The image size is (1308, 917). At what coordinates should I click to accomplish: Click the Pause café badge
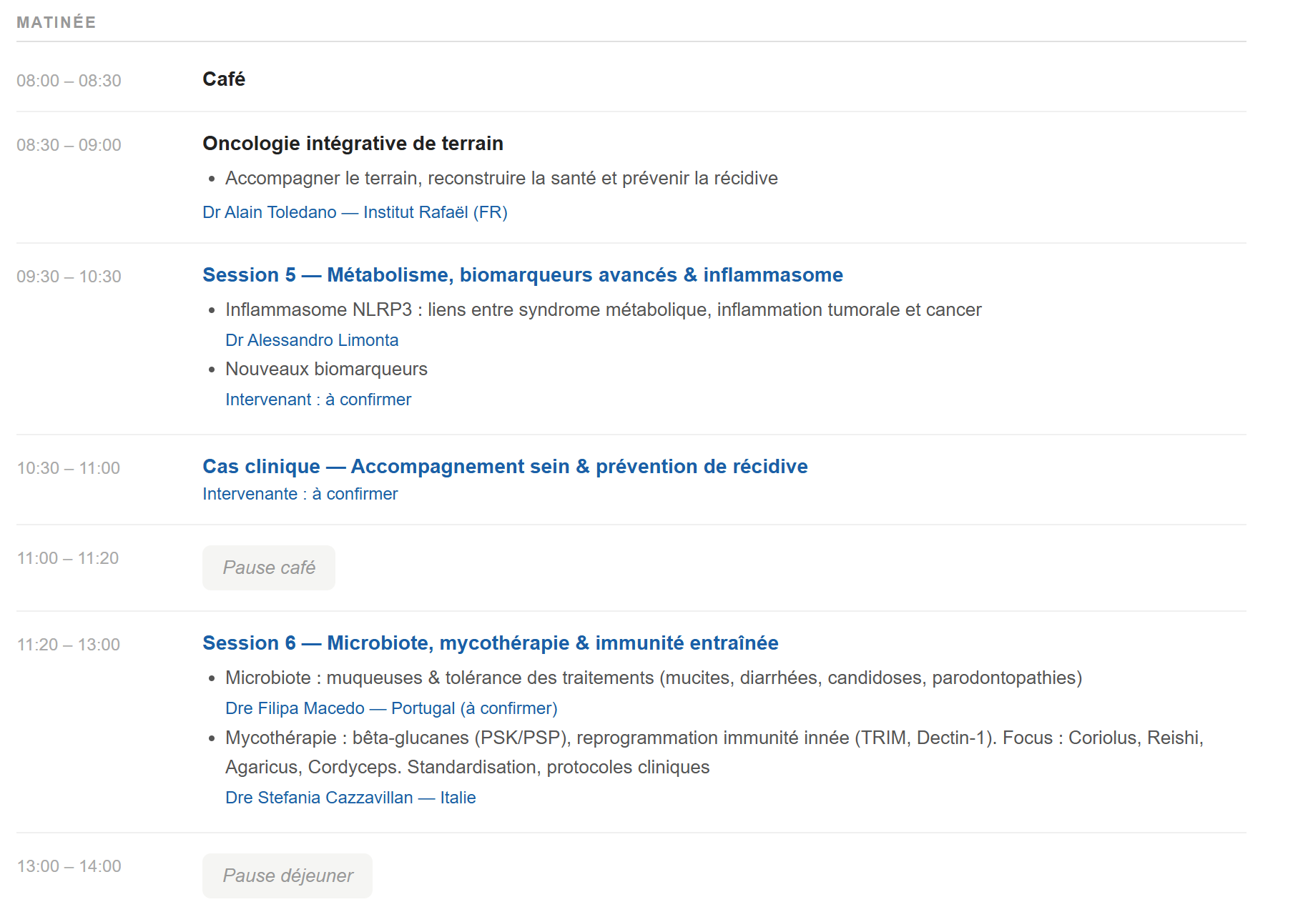(x=269, y=568)
